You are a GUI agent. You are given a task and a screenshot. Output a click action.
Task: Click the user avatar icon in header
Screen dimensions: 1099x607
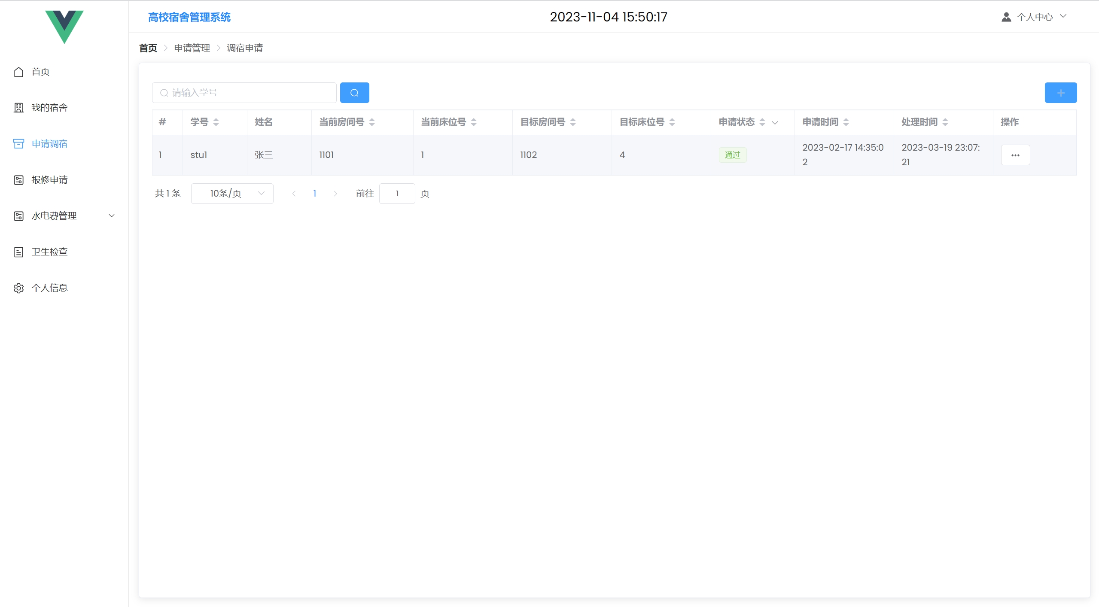click(1006, 17)
